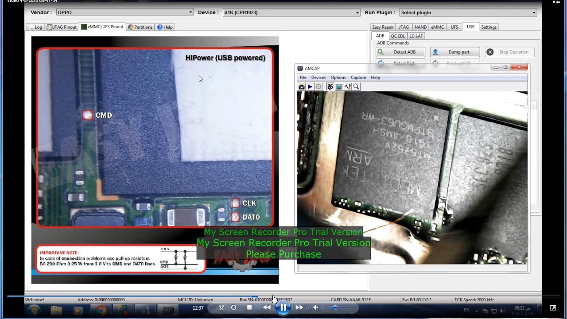Start capture with AMCAP play icon
Viewport: 567px width, 319px height.
(310, 87)
